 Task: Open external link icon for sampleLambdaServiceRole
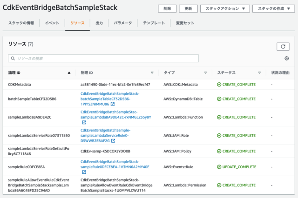(113, 141)
